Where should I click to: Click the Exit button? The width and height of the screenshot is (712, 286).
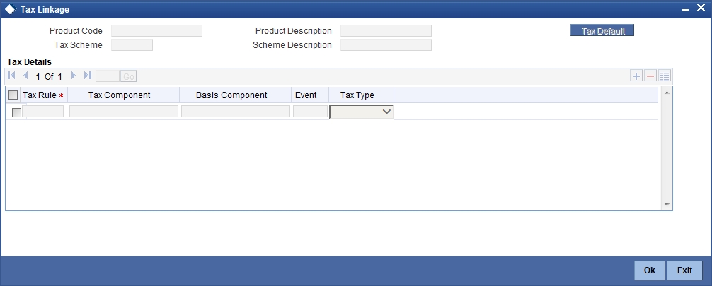pos(685,270)
